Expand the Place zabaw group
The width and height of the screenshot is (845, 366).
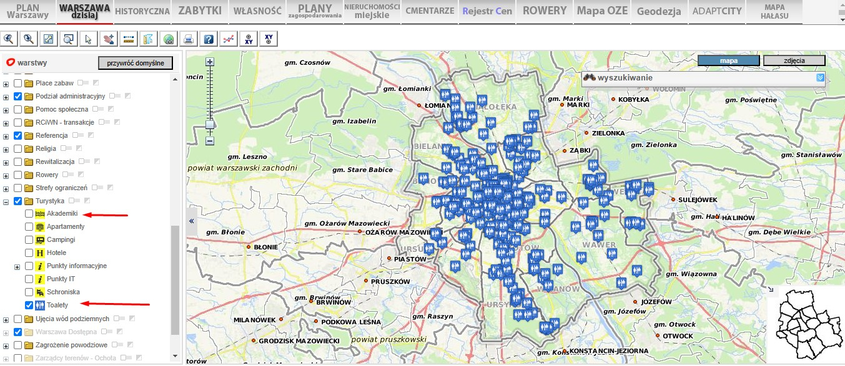click(6, 84)
